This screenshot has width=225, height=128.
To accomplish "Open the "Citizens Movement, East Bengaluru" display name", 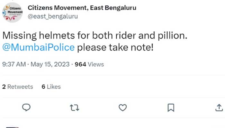I will coord(82,7).
